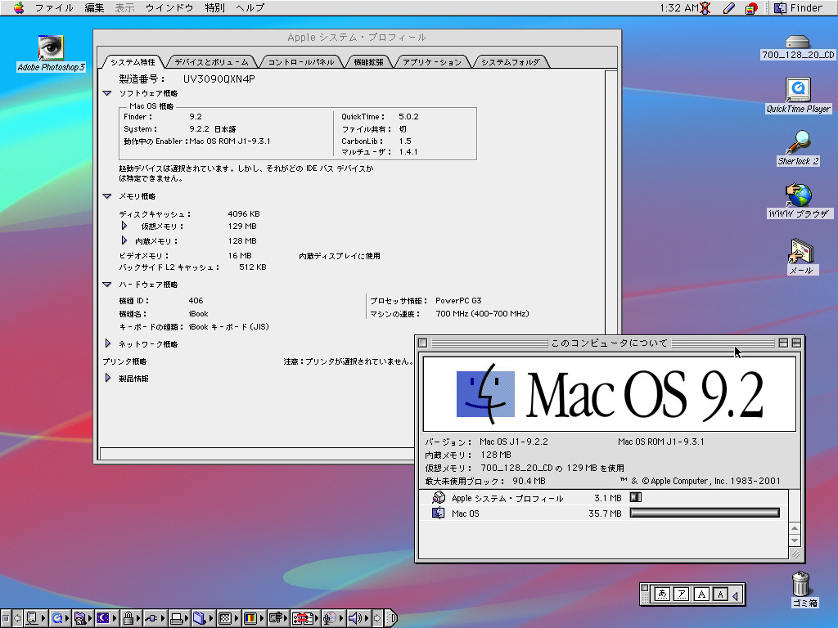Open the 700_128_20_CD disk icon
Image resolution: width=838 pixels, height=628 pixels.
(797, 43)
